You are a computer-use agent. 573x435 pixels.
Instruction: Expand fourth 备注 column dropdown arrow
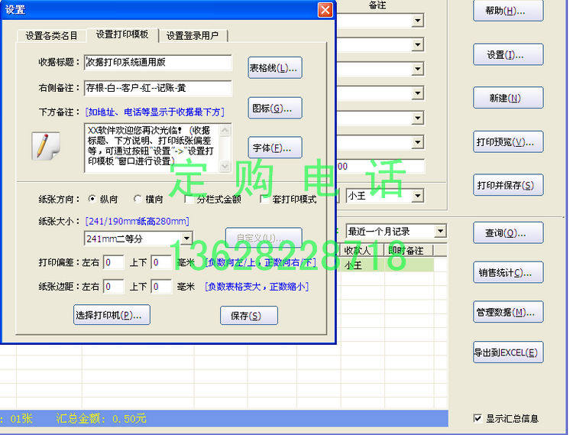pyautogui.click(x=418, y=93)
